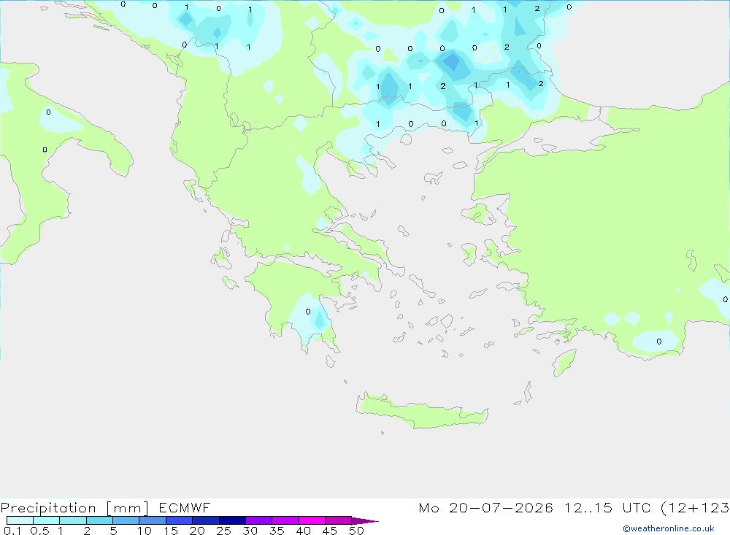Click the 0.1–0.5 mm palest legend swatch
The height and width of the screenshot is (535, 730).
[20, 520]
